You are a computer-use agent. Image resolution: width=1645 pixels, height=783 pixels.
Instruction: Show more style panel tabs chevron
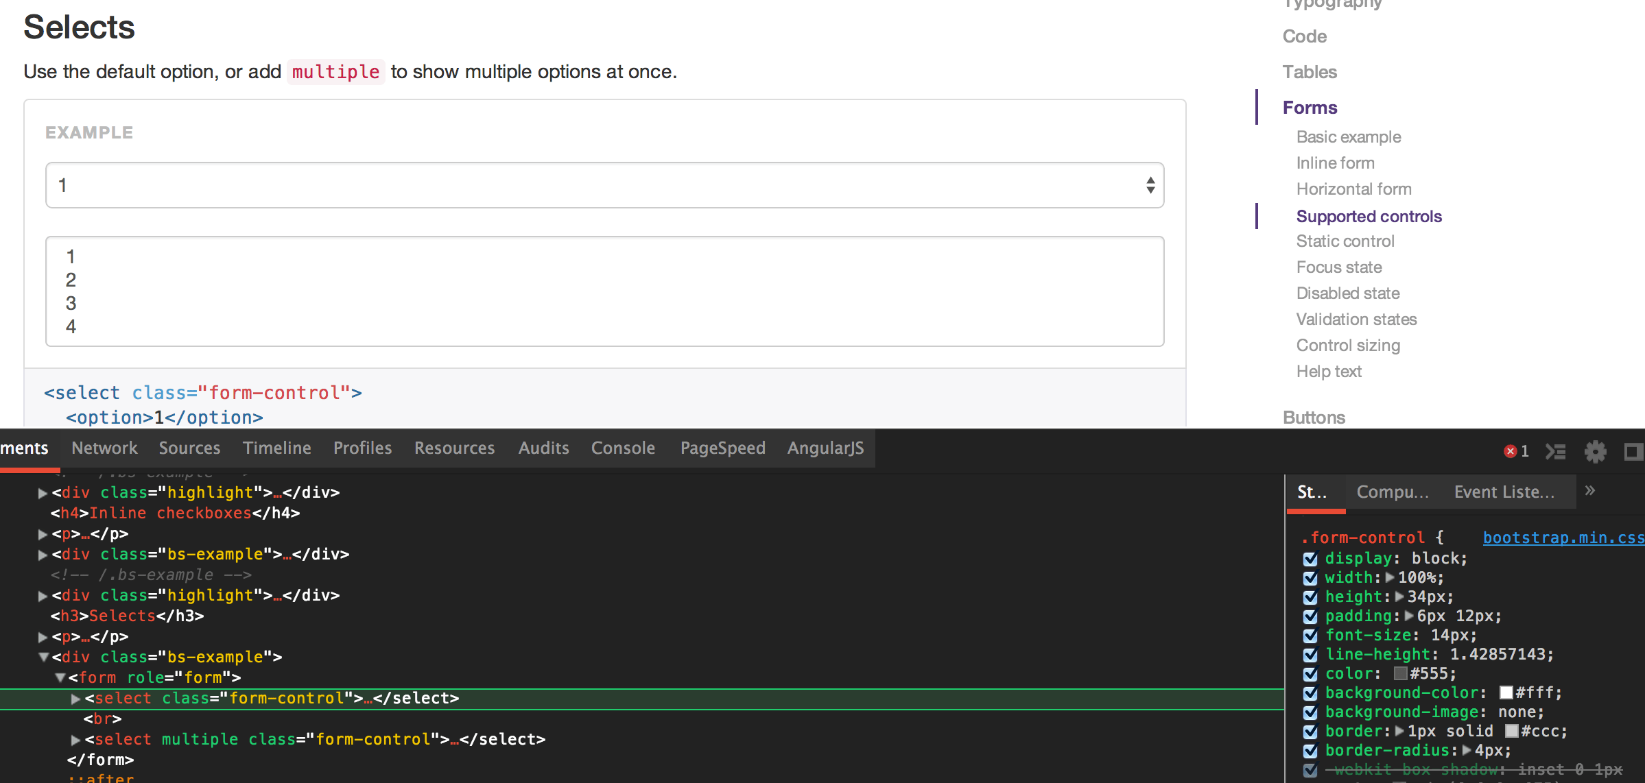pos(1590,491)
